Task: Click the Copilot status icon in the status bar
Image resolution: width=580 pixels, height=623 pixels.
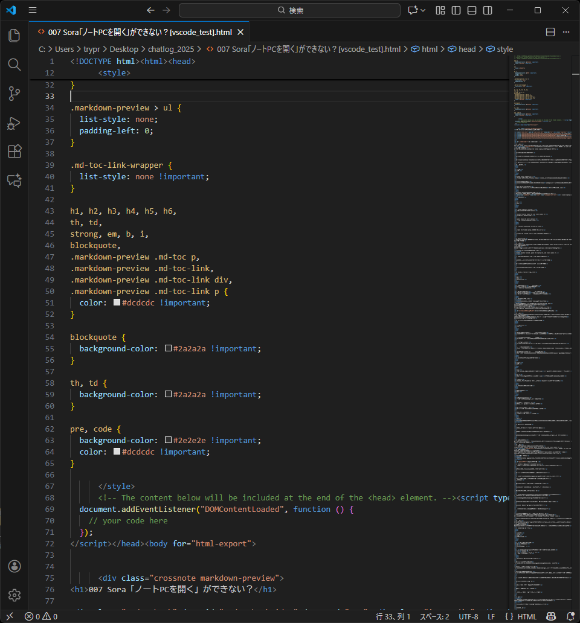Action: click(551, 616)
